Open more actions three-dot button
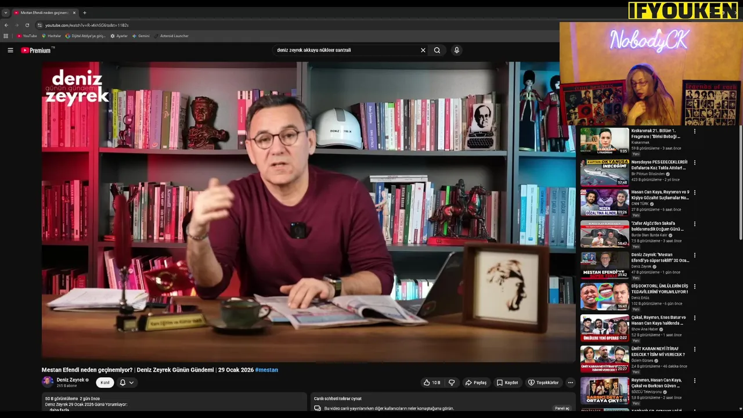This screenshot has height=418, width=743. click(571, 383)
